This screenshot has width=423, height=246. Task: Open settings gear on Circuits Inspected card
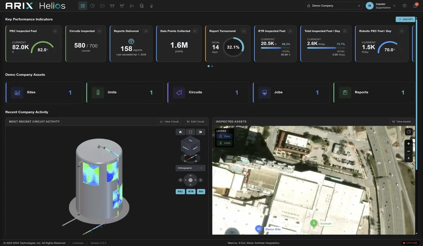point(99,31)
